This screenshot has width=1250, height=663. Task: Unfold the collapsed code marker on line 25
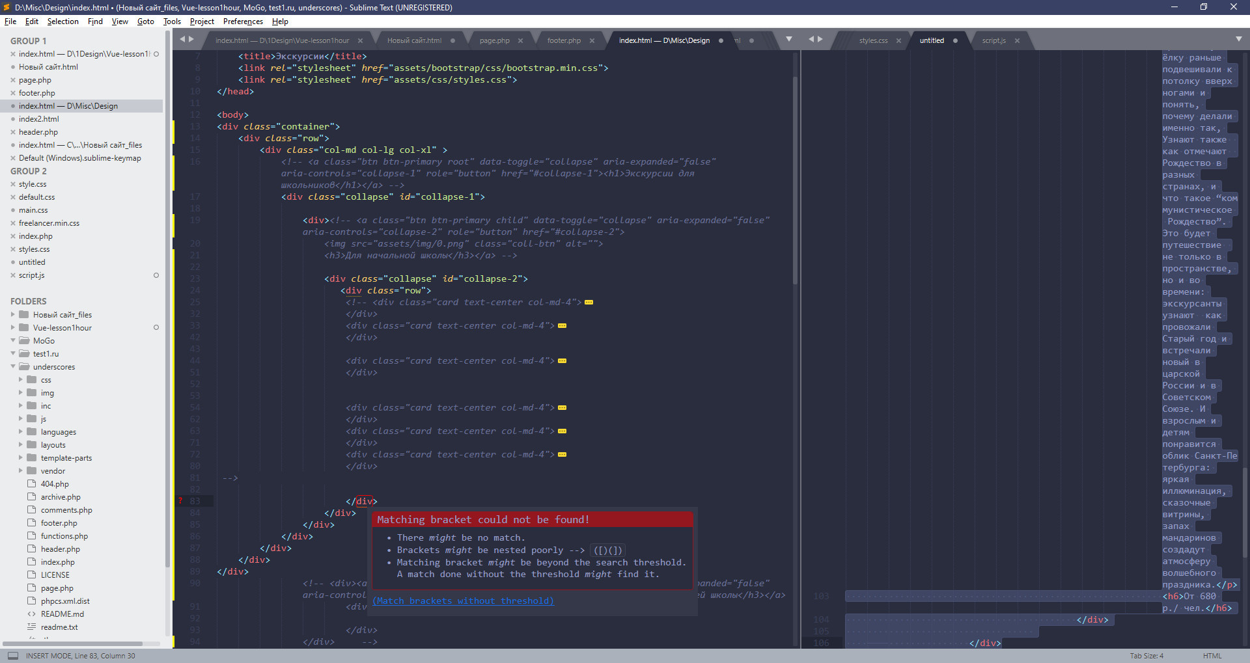[x=589, y=303]
